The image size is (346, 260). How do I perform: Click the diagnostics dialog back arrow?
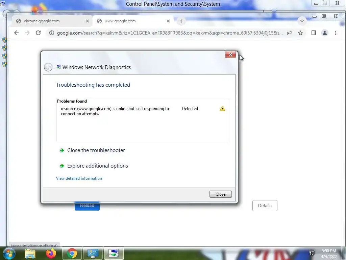48,67
